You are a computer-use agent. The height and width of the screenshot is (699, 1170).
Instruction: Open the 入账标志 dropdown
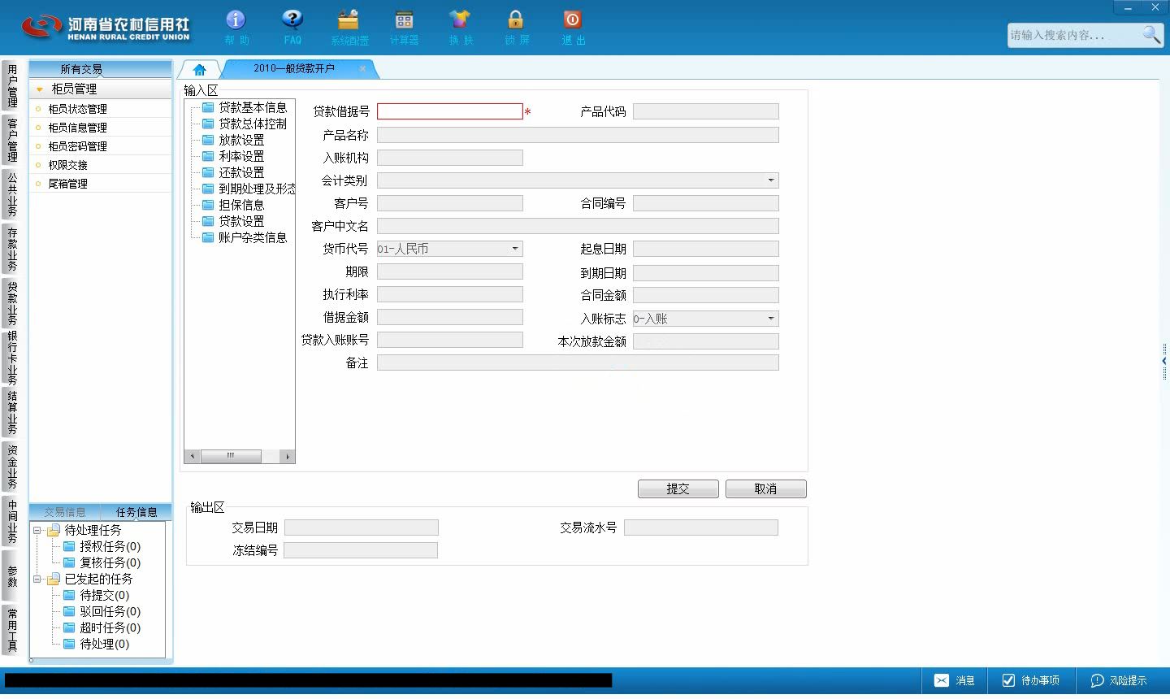tap(771, 319)
